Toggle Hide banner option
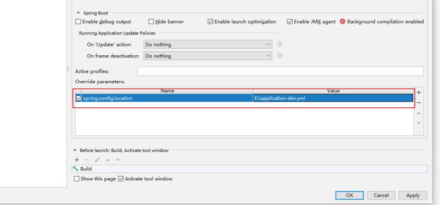Viewport: 440px width, 205px height. point(151,22)
